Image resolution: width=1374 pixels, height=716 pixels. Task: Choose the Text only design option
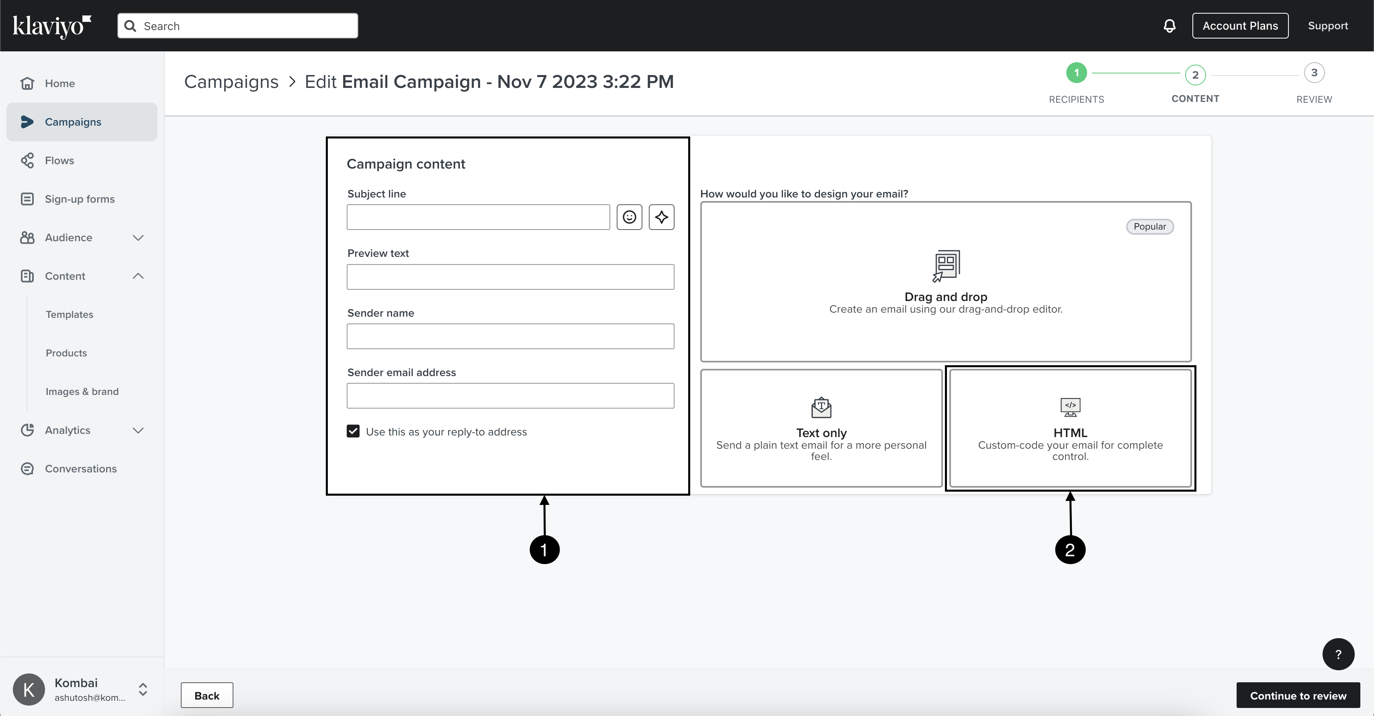coord(822,428)
